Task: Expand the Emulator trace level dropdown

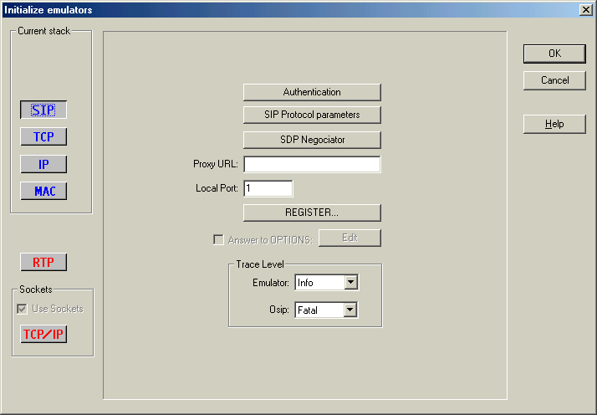Action: pyautogui.click(x=350, y=282)
